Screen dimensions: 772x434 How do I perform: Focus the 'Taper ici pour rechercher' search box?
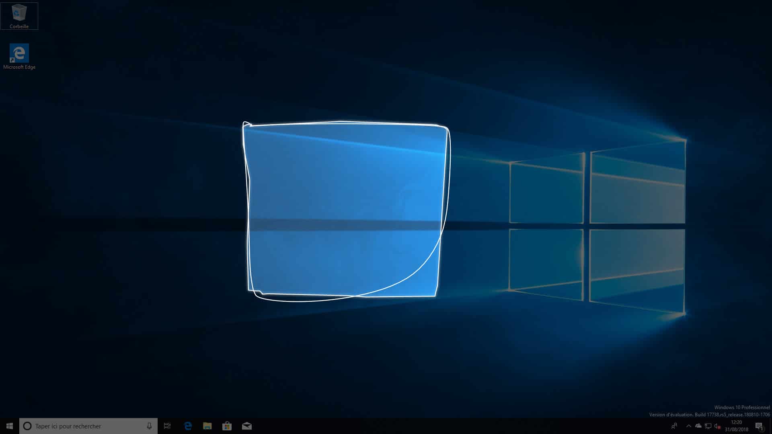point(88,426)
